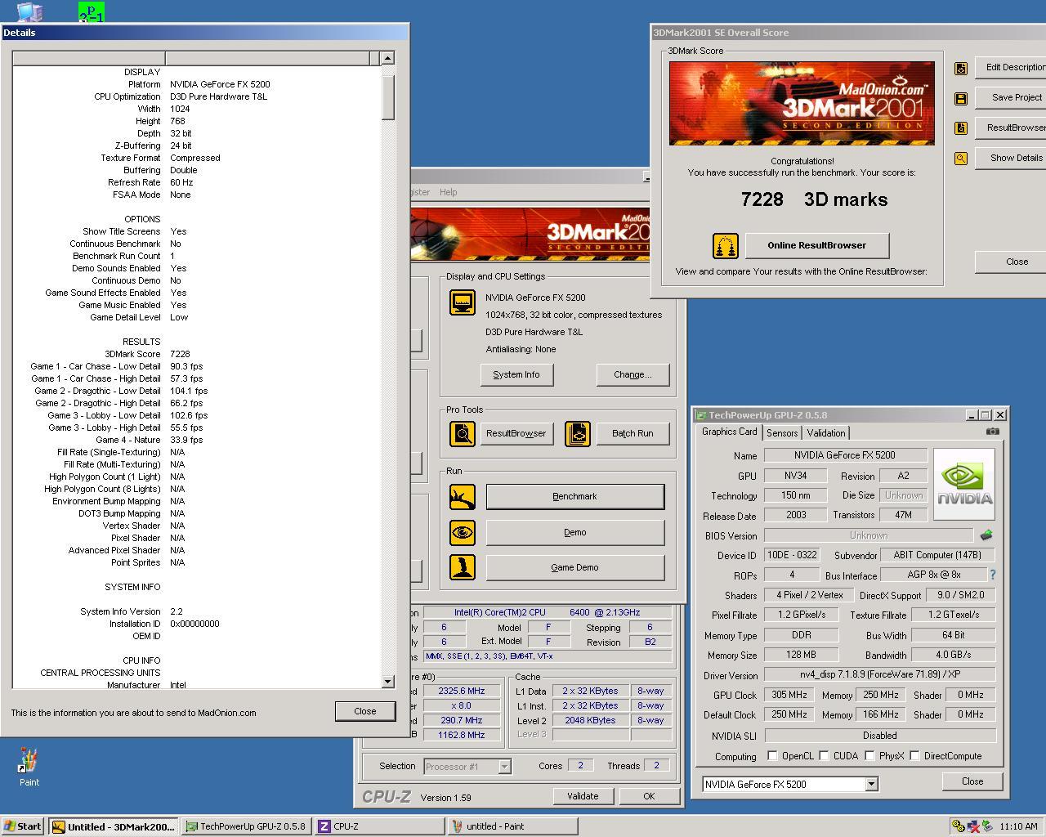This screenshot has height=837, width=1046.
Task: Click the Benchmark button in Run group
Action: [x=574, y=496]
